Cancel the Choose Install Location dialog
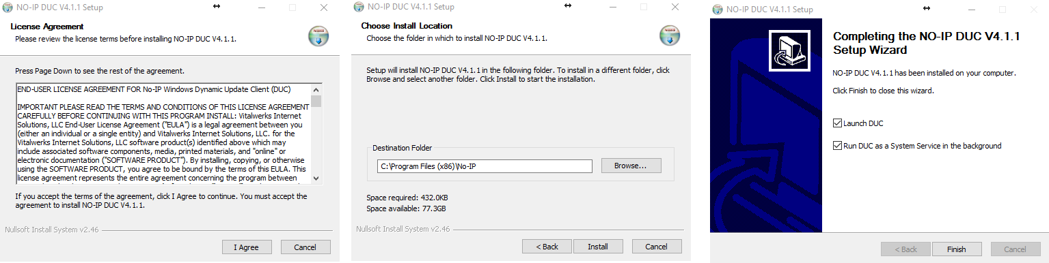 [x=657, y=247]
